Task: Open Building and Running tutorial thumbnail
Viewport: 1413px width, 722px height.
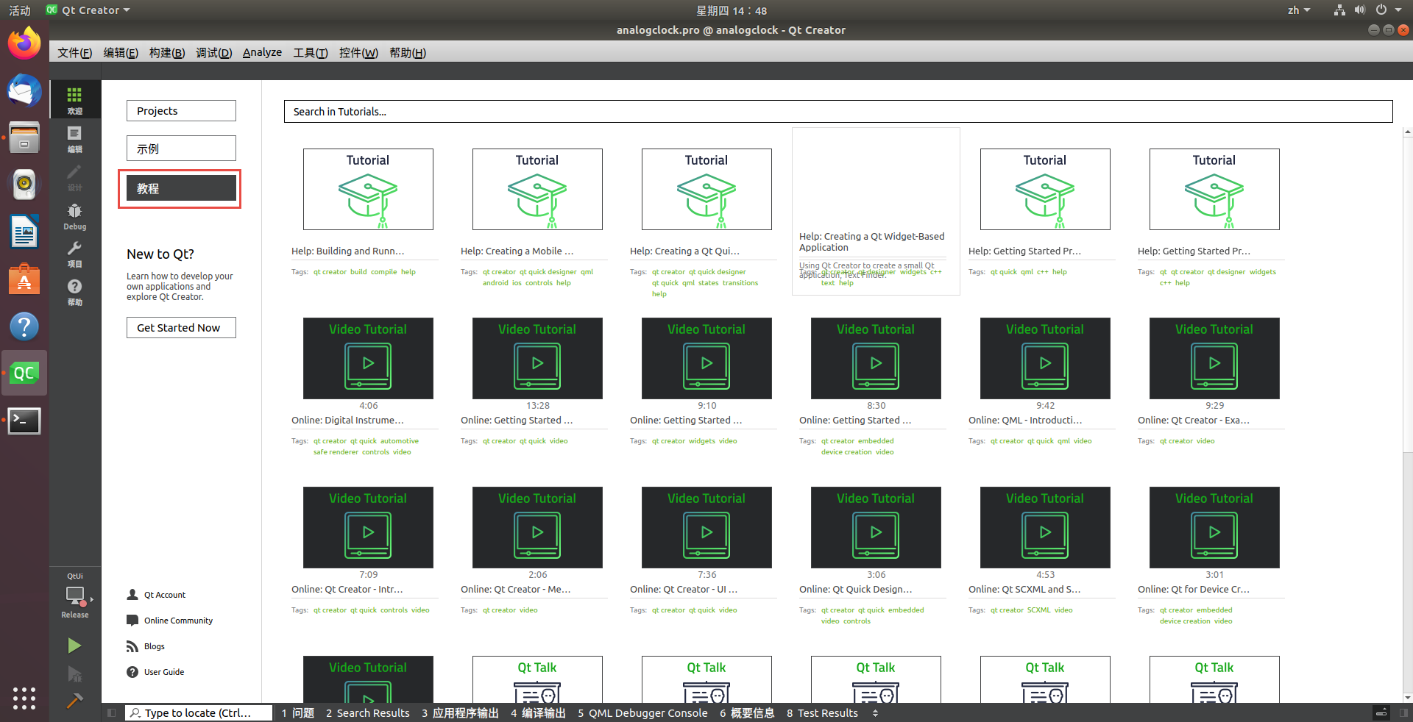Action: [368, 189]
